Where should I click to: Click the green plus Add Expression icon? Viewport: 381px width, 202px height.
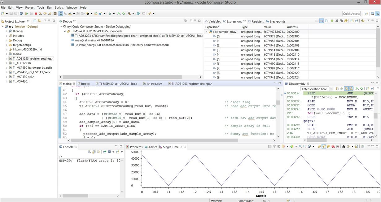332,21
